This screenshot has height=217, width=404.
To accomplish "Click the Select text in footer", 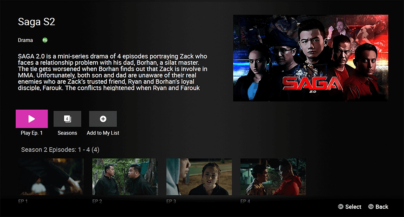I will pos(353,207).
